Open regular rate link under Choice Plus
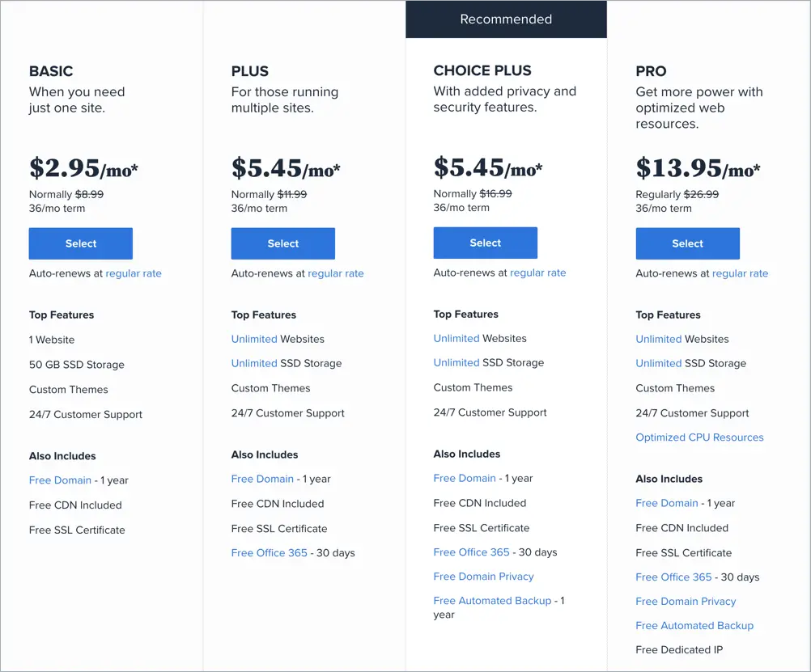 [x=538, y=273]
